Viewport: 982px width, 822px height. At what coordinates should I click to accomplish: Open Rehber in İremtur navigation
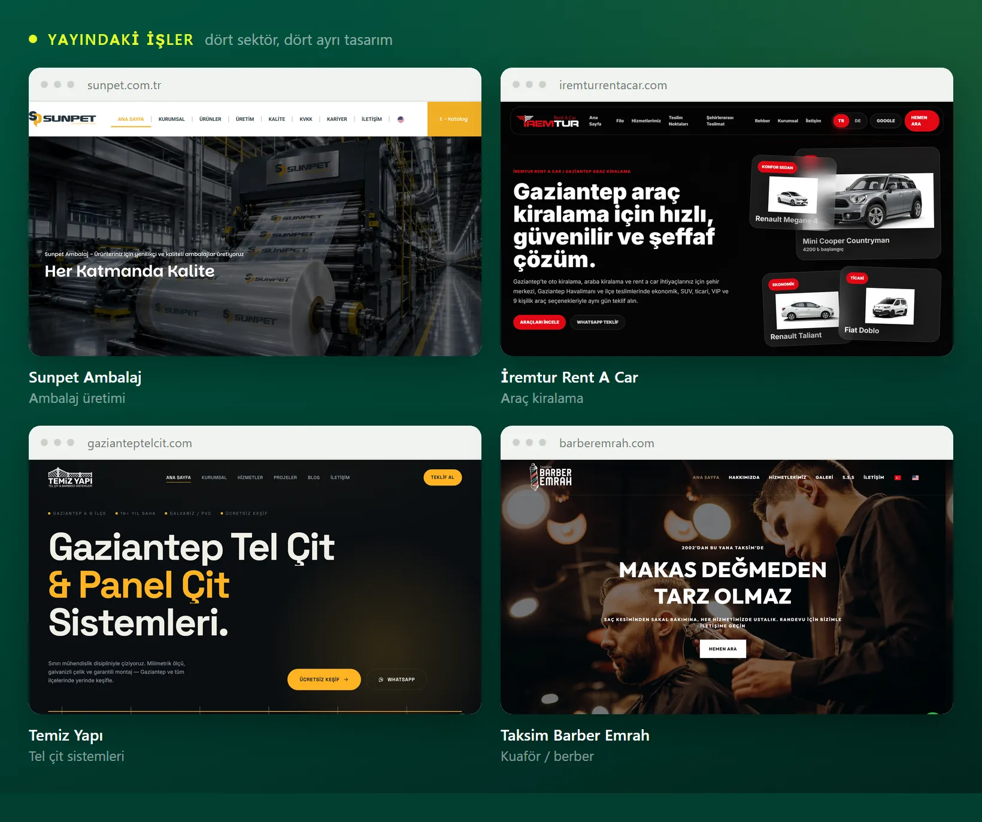point(762,121)
